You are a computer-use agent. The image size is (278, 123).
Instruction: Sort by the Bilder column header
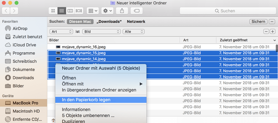click(x=113, y=40)
